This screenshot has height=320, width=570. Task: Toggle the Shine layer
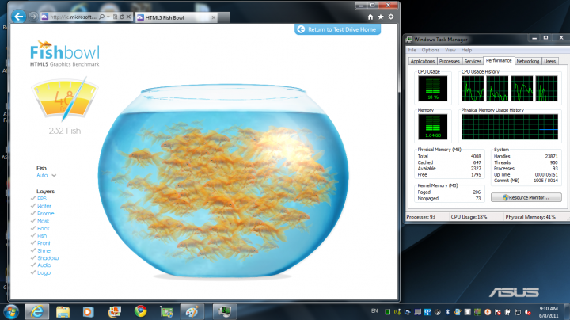(x=40, y=250)
